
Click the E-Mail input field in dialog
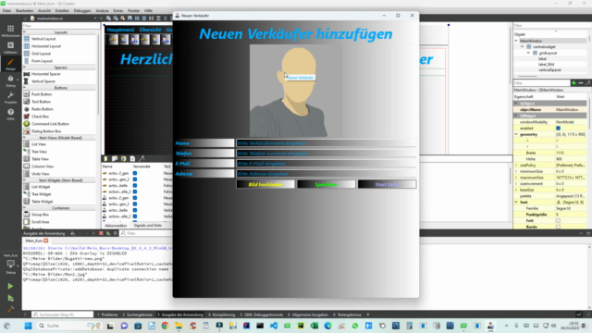[x=327, y=164]
